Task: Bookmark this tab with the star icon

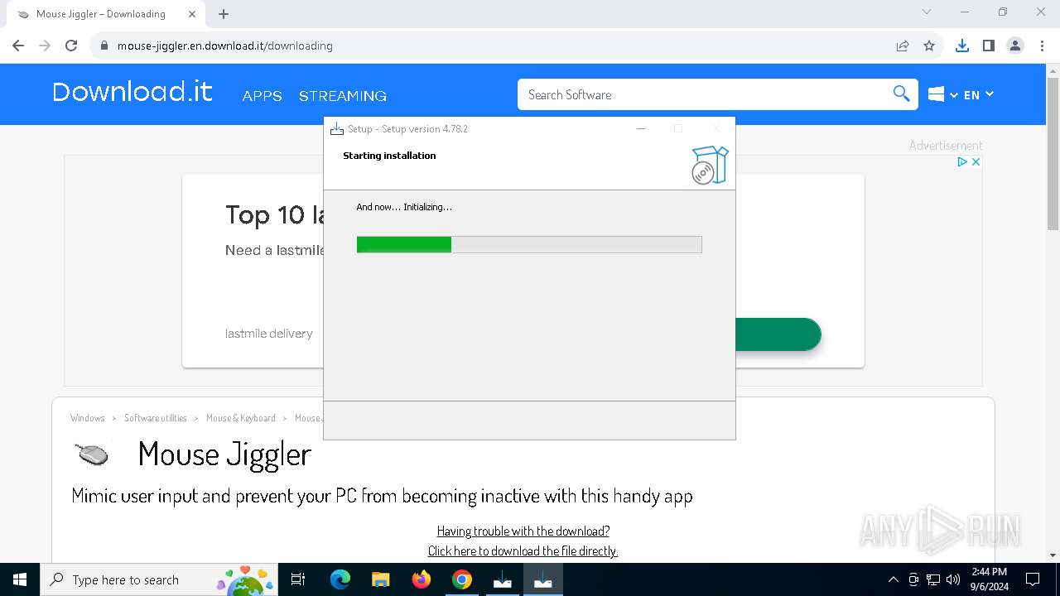Action: (x=929, y=46)
